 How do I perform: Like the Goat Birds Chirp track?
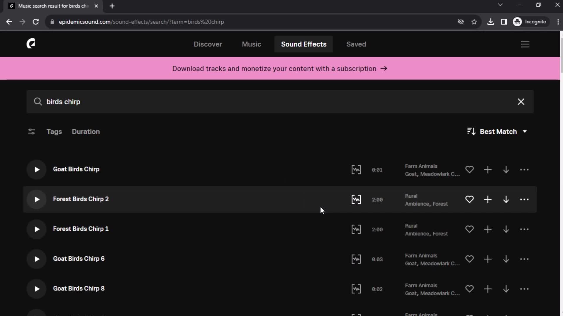pos(469,169)
